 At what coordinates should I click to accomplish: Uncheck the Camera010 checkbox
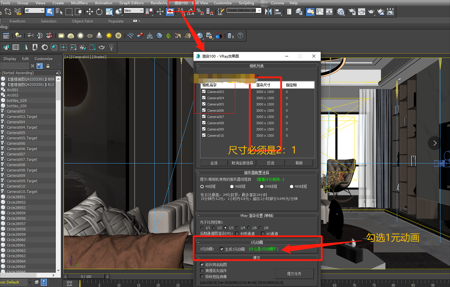pos(204,135)
